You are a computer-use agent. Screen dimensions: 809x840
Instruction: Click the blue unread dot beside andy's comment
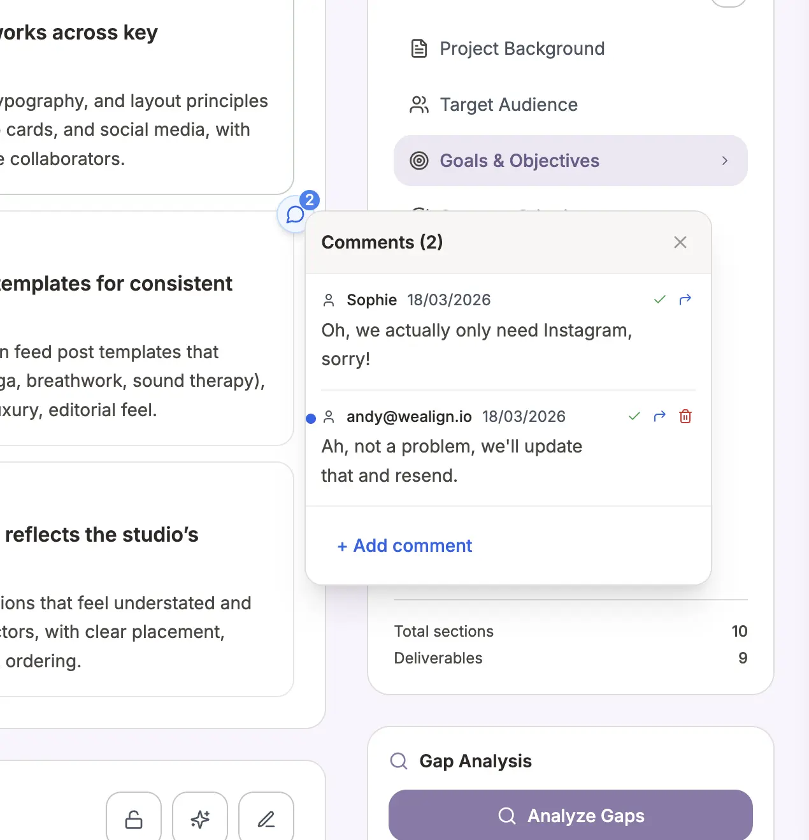click(311, 419)
